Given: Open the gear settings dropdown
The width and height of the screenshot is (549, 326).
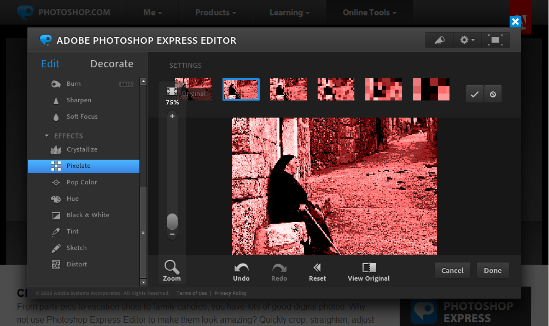Looking at the screenshot, I should (x=468, y=40).
